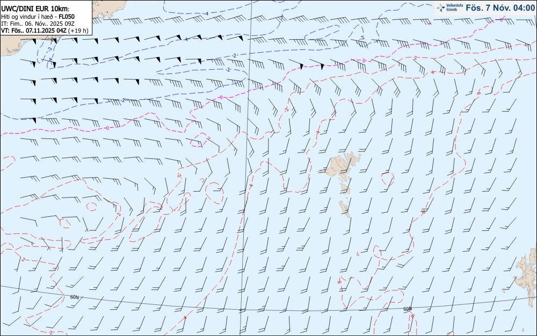Screen dimensions: 537x336
Task: Click the 'UWC/DINI EUR 10km' title
Action: click(34, 9)
